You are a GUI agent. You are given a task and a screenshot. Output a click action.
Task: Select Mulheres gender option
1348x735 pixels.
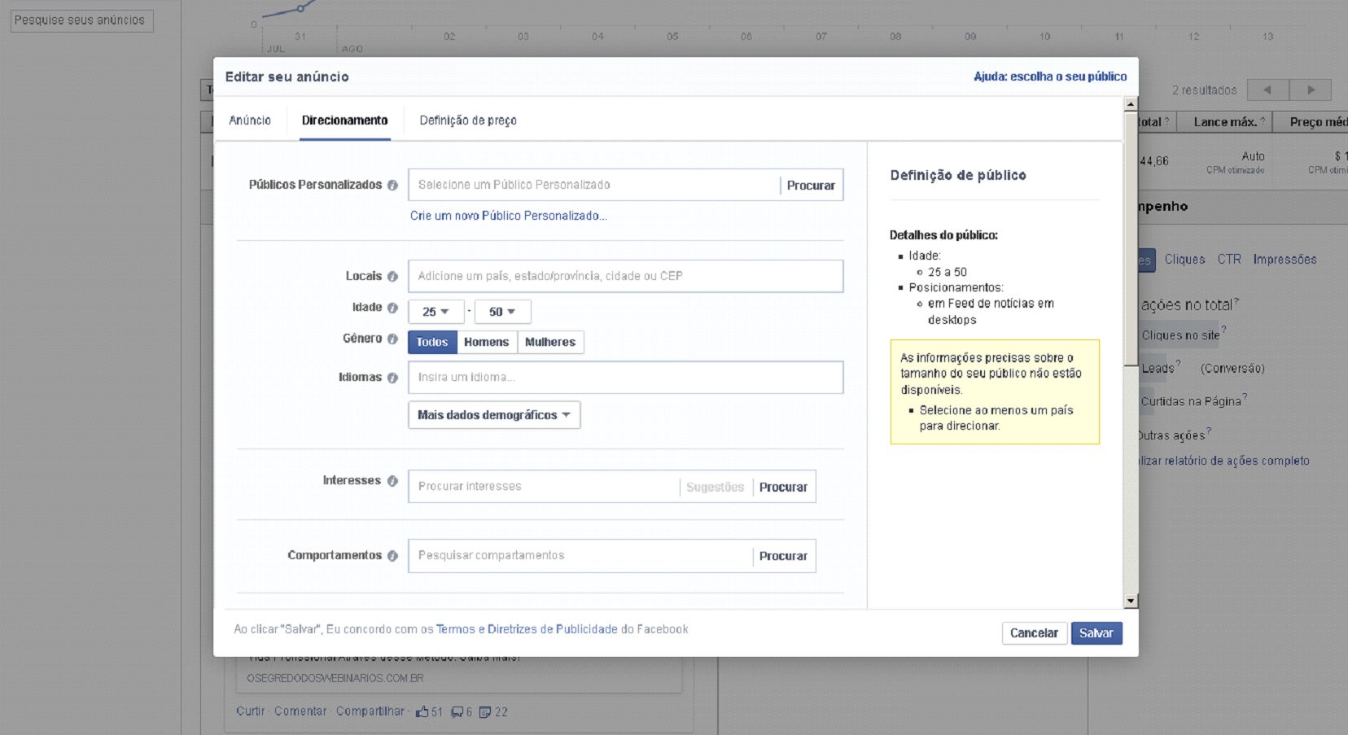pos(550,343)
